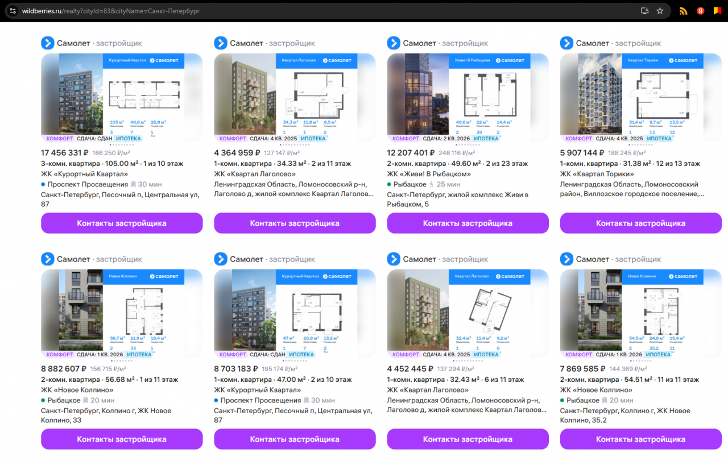Open the 32.43 m² Квартал Лаголово listing photo
Screen dimensions: 728x466
point(468,313)
